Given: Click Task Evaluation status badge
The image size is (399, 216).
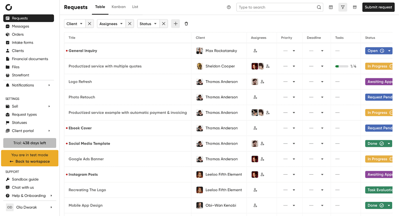Looking at the screenshot, I should [379, 190].
